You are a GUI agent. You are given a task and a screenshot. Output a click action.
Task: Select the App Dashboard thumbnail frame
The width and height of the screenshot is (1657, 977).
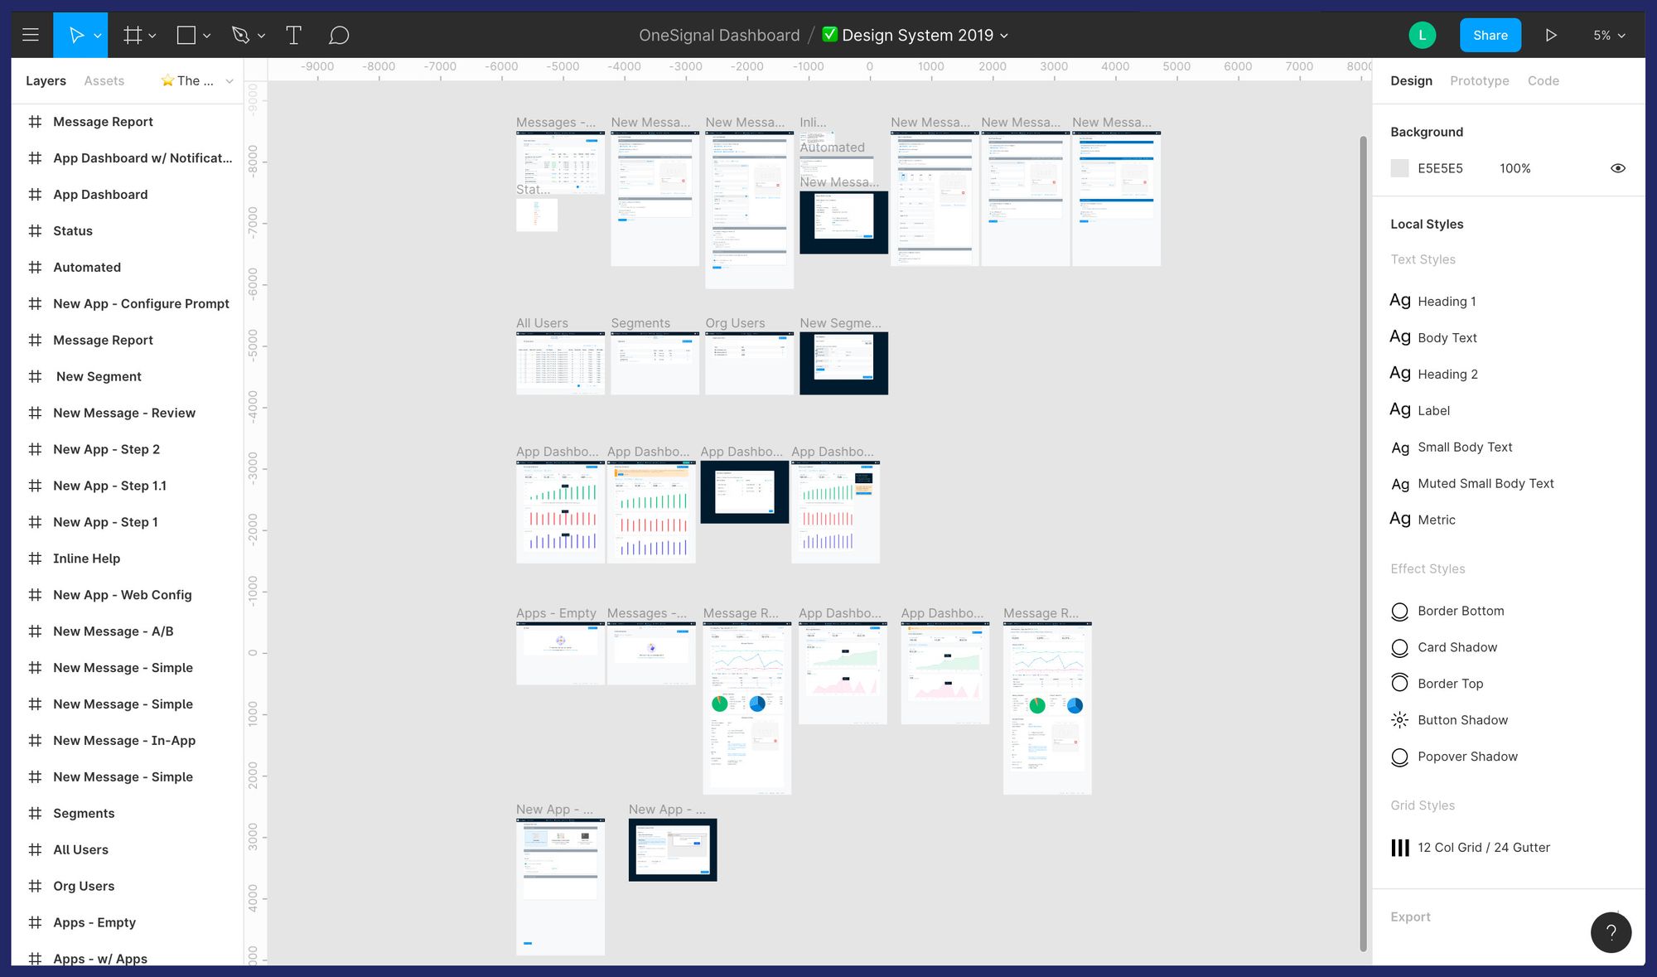558,510
